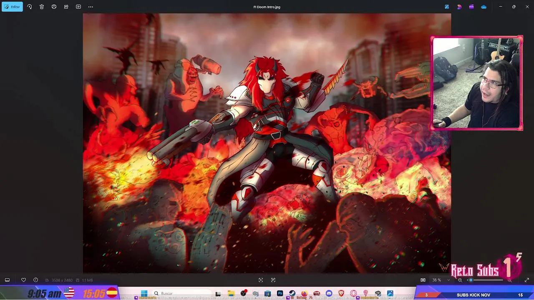This screenshot has height=300, width=534.
Task: Enter full screen with the expand arrows icon
Action: 527,280
